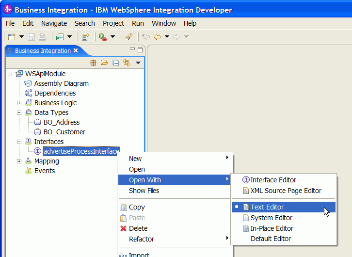Click the Print toolbar icon
This screenshot has width=352, height=257.
point(42,37)
